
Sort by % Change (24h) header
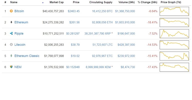[x=147, y=2]
